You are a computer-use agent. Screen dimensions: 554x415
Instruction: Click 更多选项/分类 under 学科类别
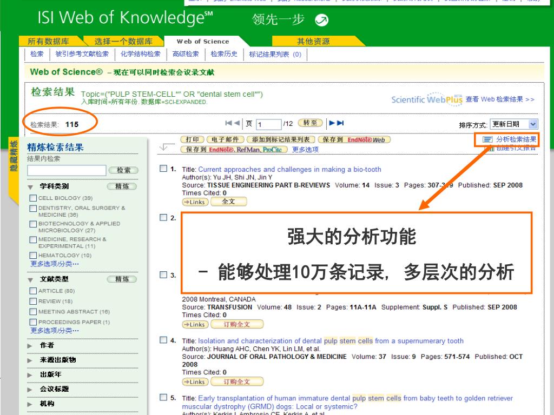point(55,264)
